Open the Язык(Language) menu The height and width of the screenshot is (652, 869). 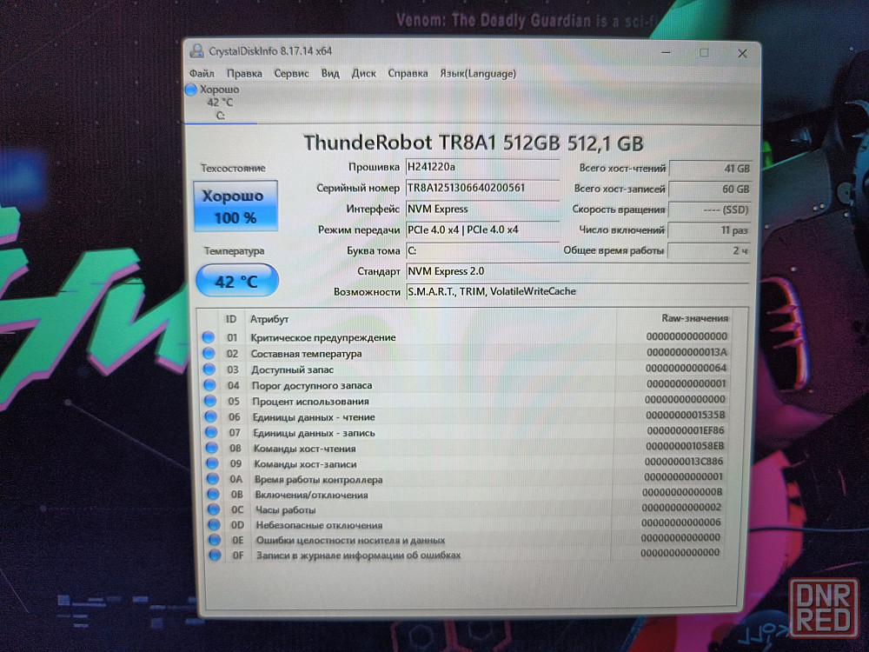coord(478,74)
